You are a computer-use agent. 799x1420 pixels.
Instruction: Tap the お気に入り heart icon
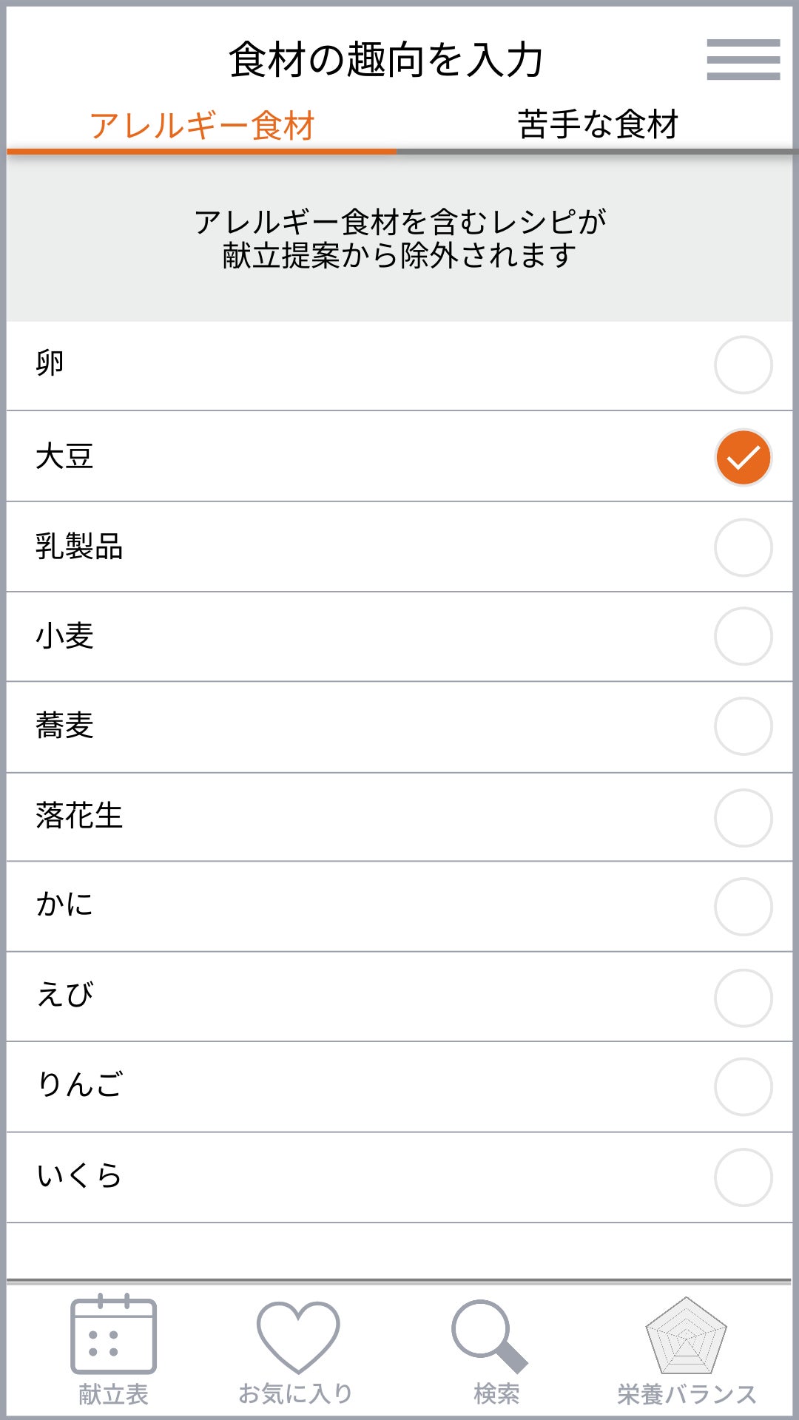(297, 1336)
